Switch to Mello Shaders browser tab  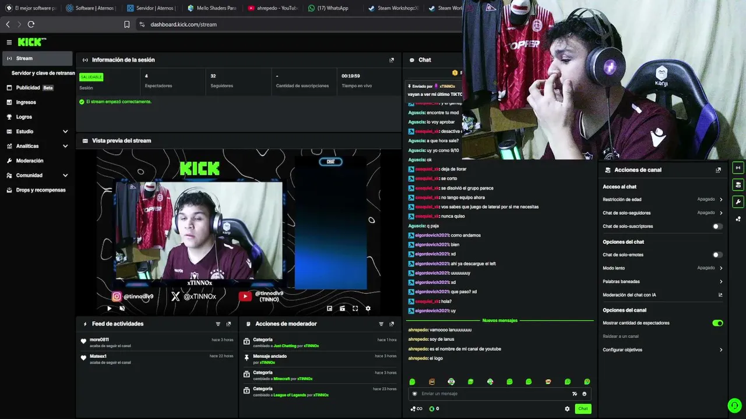(x=212, y=8)
